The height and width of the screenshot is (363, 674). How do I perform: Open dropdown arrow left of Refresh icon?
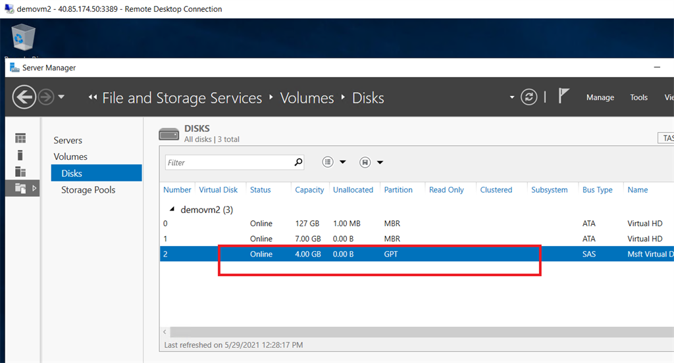pyautogui.click(x=512, y=97)
